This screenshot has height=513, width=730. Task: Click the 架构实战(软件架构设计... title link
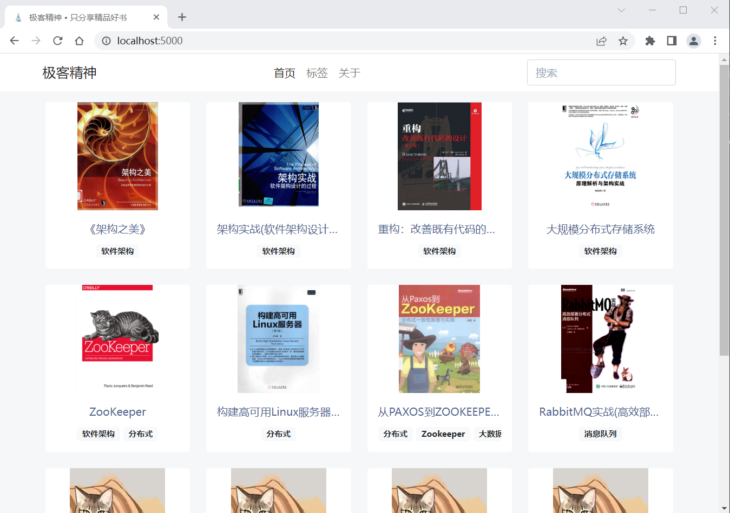pos(278,229)
